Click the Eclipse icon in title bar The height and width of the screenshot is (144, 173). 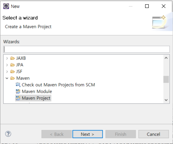(x=6, y=6)
